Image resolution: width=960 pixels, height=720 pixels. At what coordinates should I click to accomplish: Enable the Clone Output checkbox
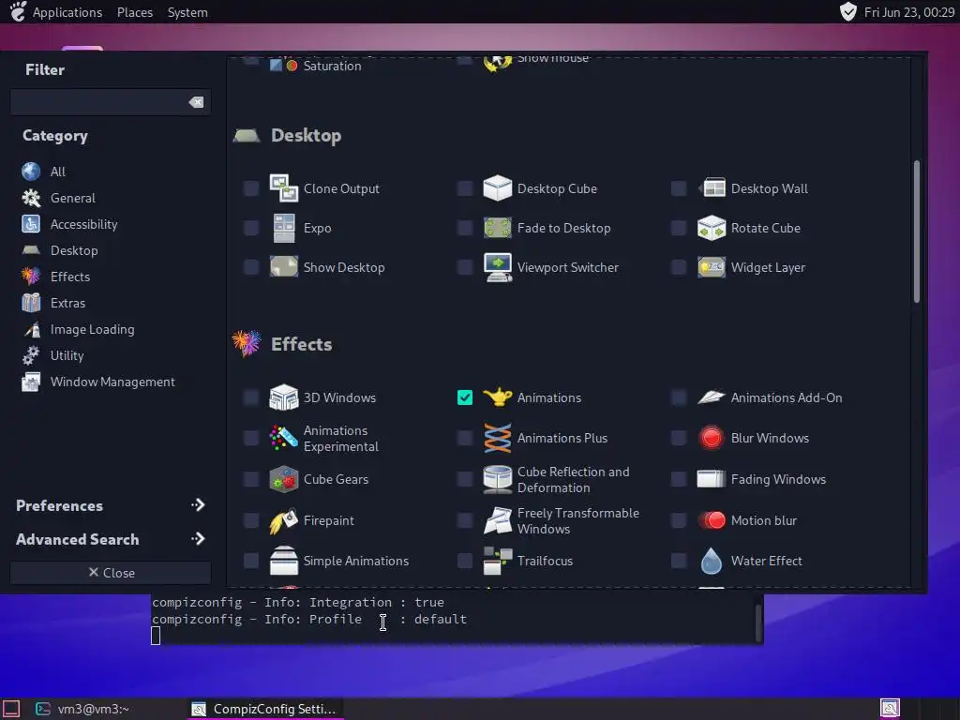[x=251, y=187]
